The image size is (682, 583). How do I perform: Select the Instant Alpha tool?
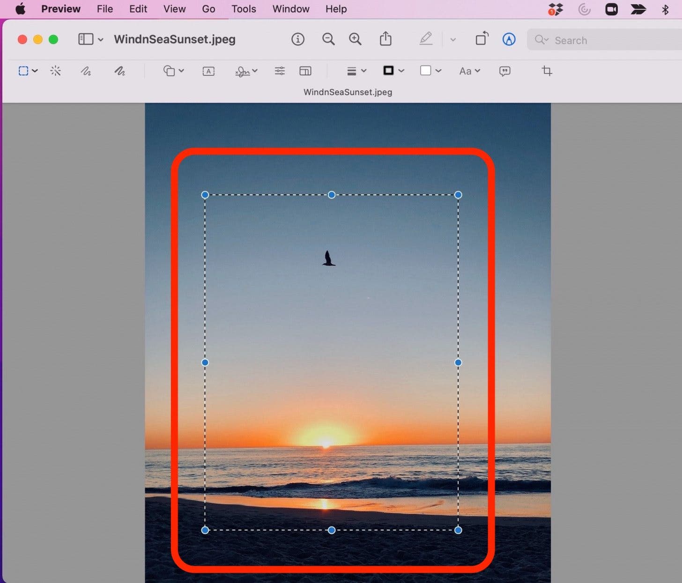(x=56, y=71)
